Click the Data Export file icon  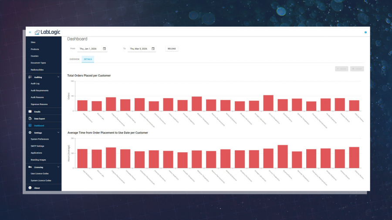click(30, 119)
